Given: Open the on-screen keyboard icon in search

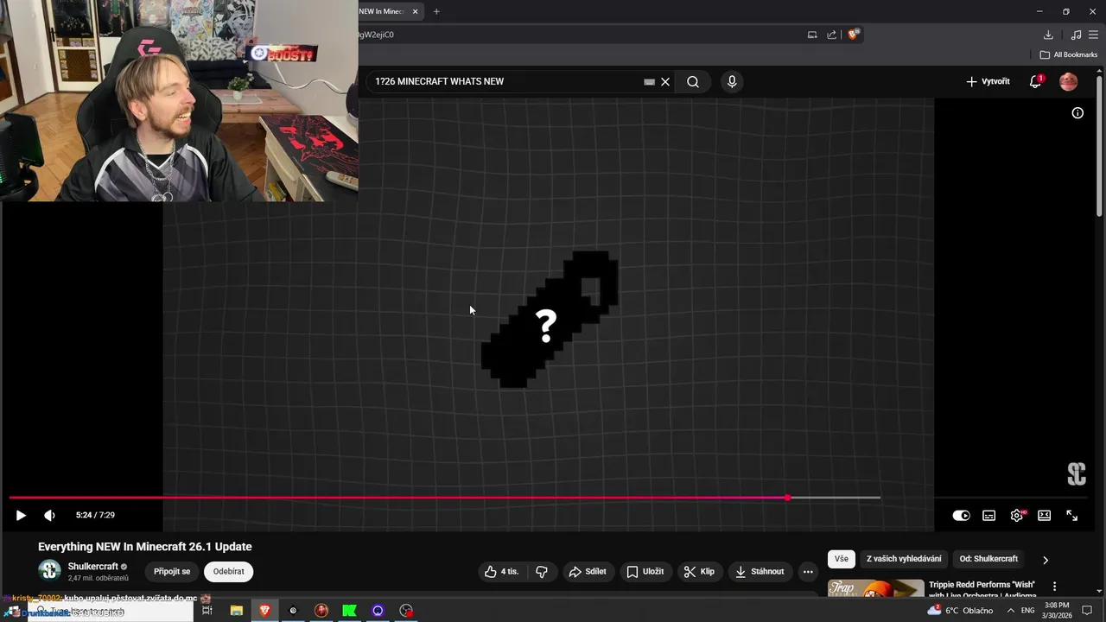Looking at the screenshot, I should click(x=649, y=82).
